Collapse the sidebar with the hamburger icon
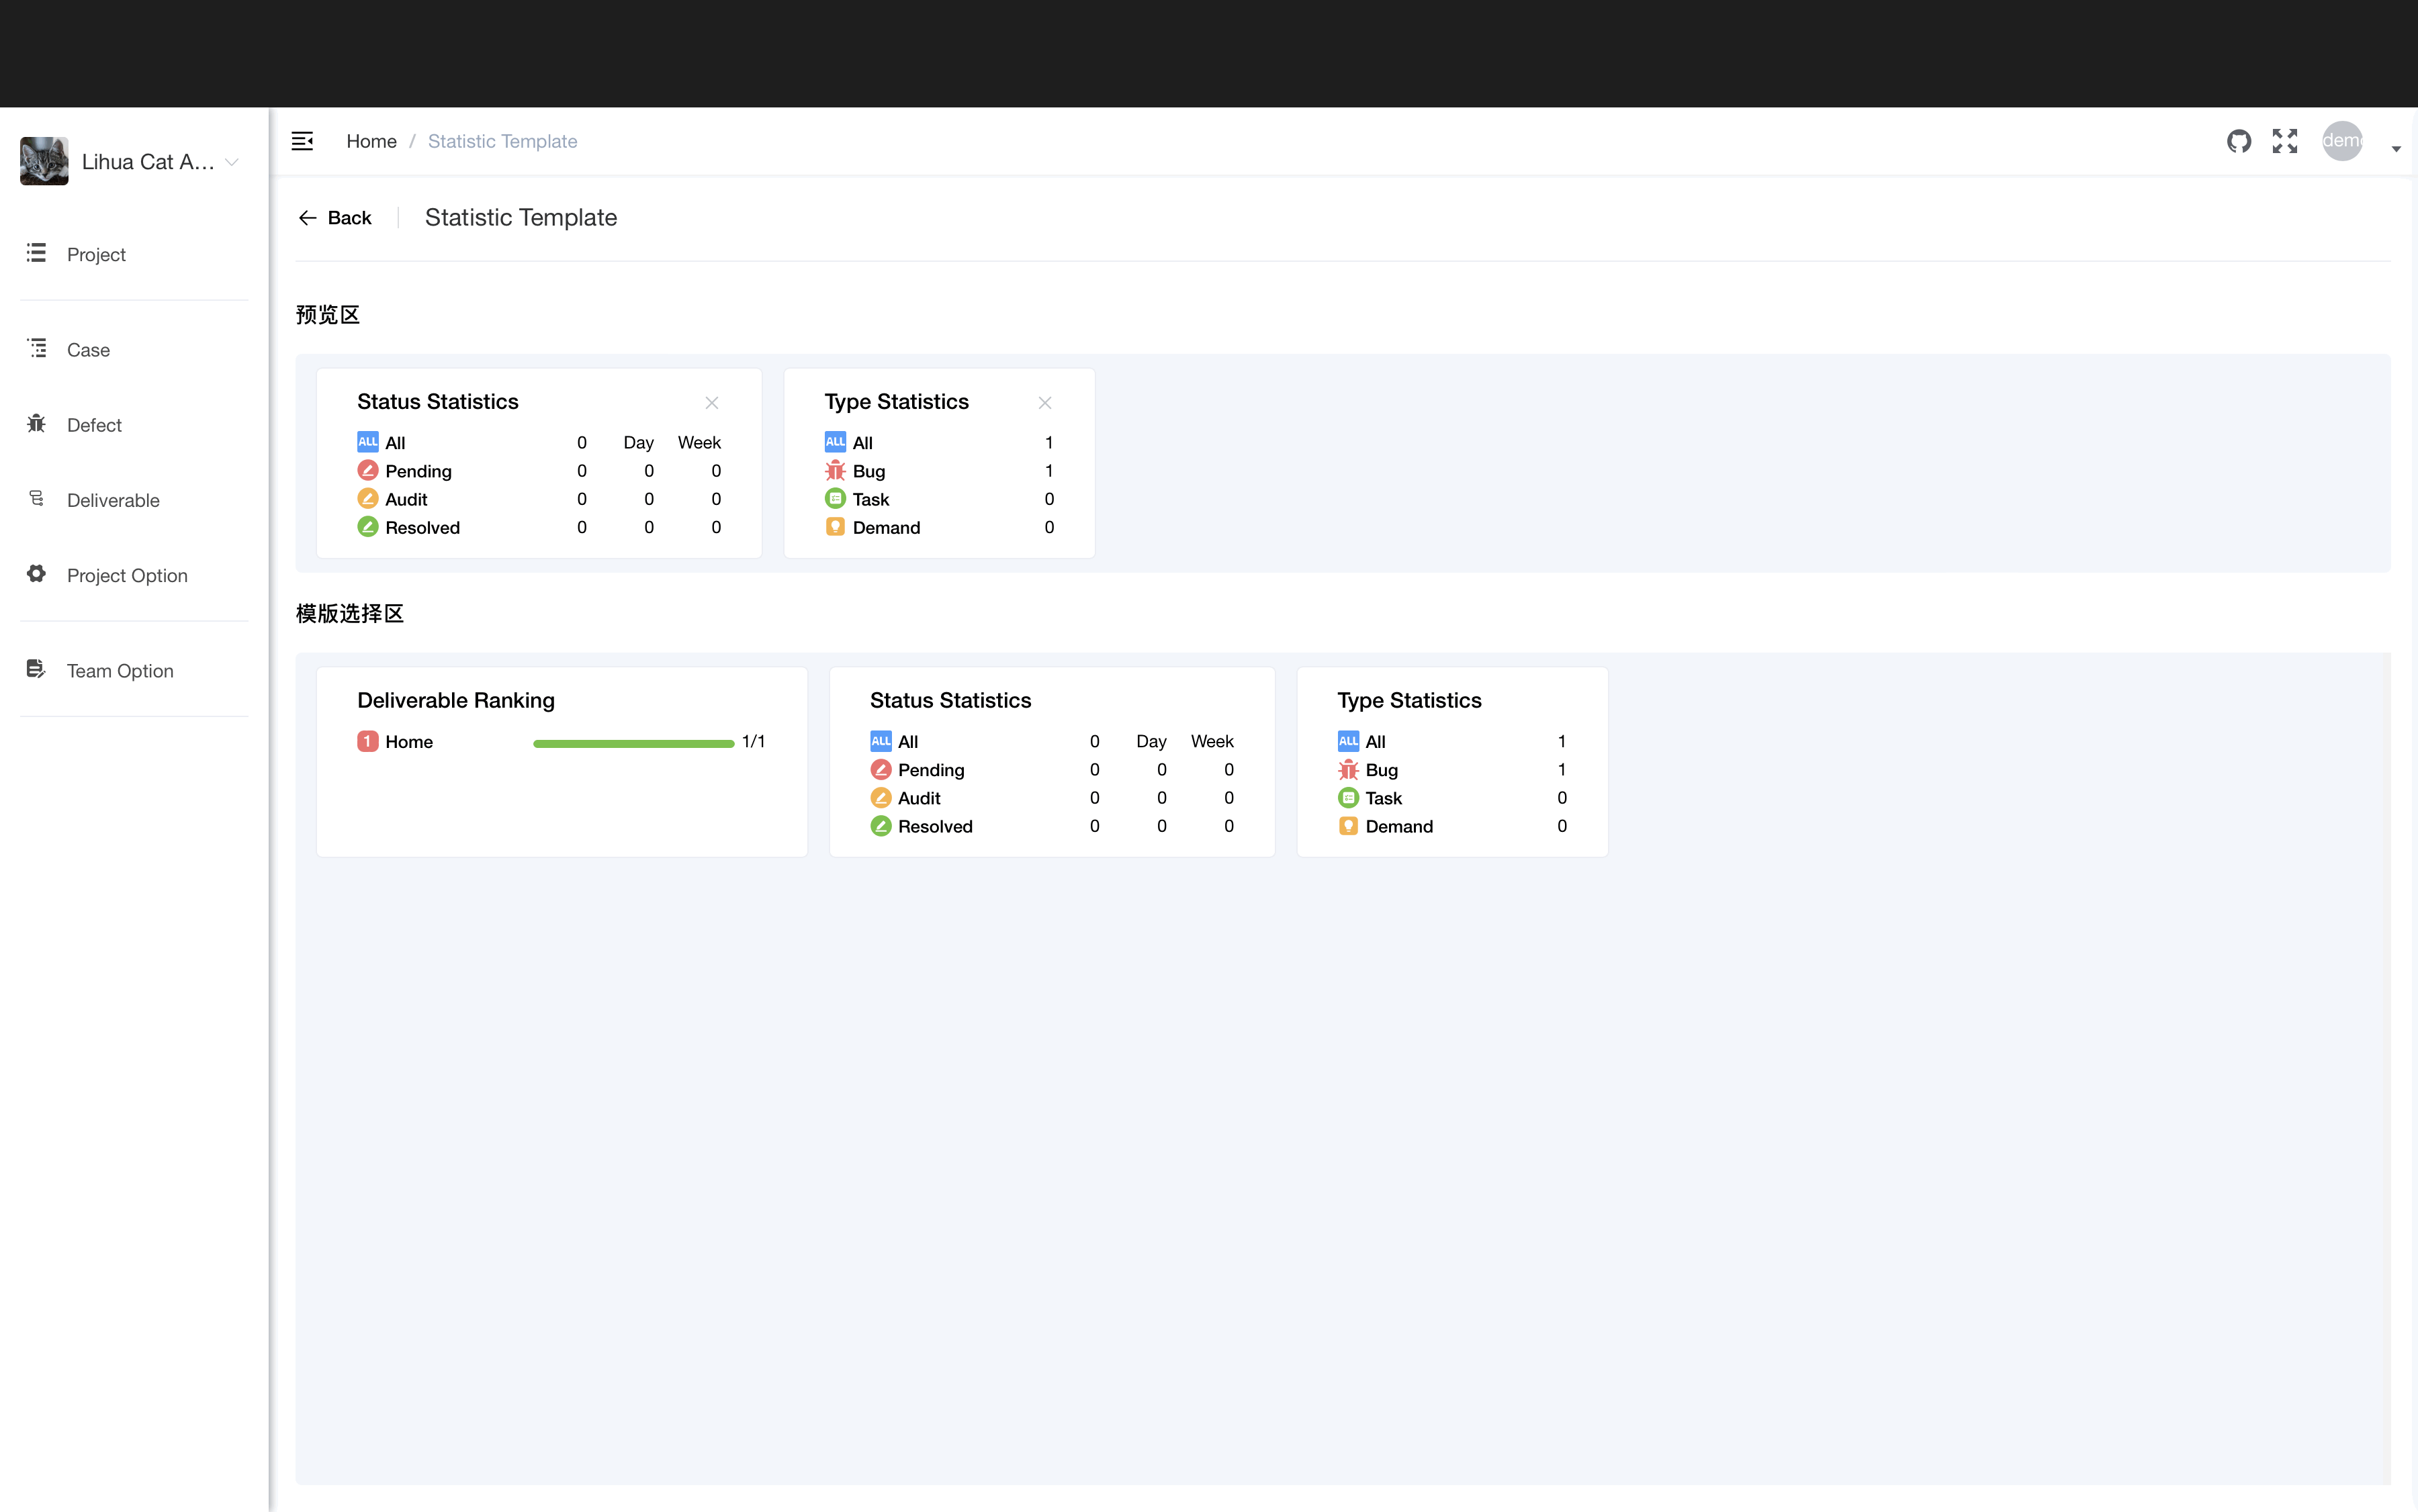The width and height of the screenshot is (2418, 1512). [x=302, y=141]
